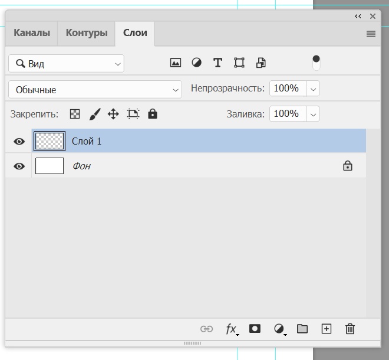Image resolution: width=389 pixels, height=360 pixels.
Task: Add a layer mask
Action: 255,329
